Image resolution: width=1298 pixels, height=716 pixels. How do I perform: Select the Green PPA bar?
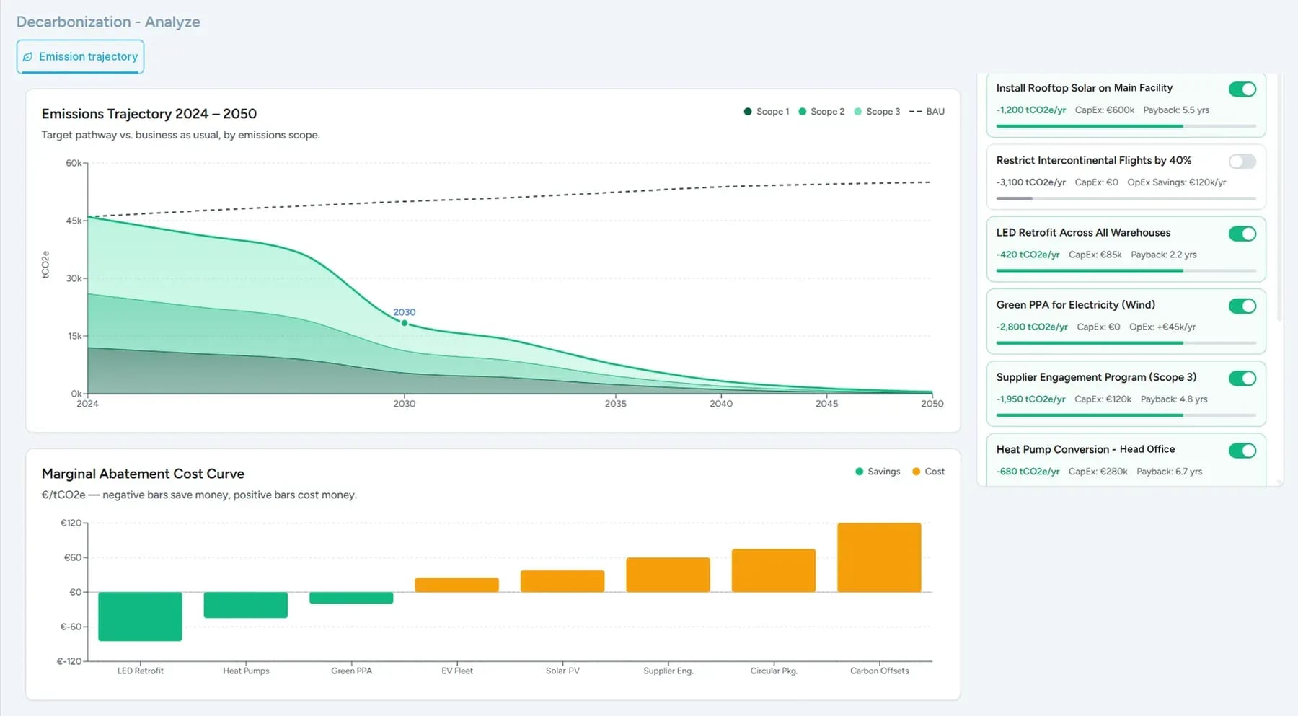coord(351,597)
